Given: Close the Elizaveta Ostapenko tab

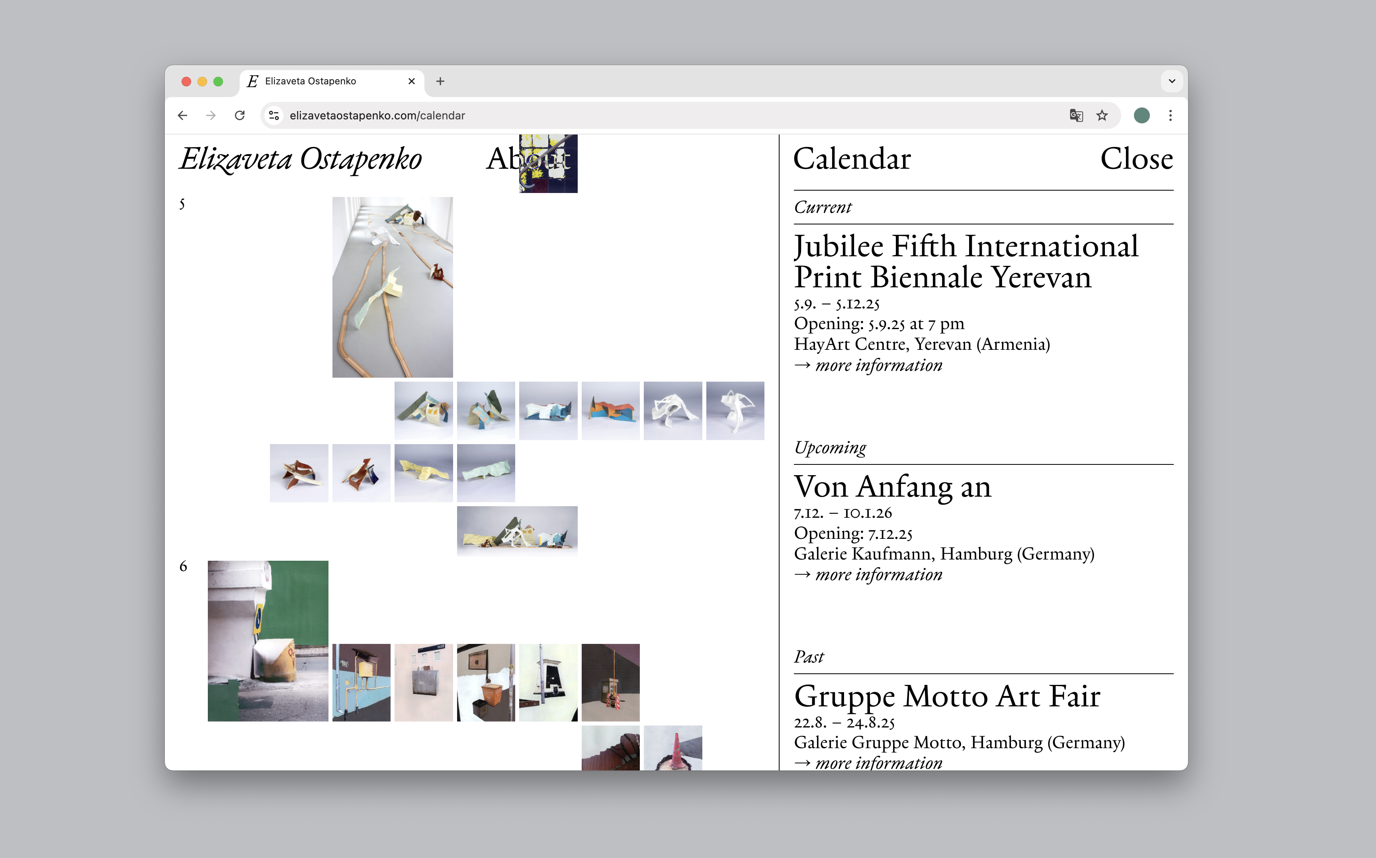Looking at the screenshot, I should [x=412, y=81].
